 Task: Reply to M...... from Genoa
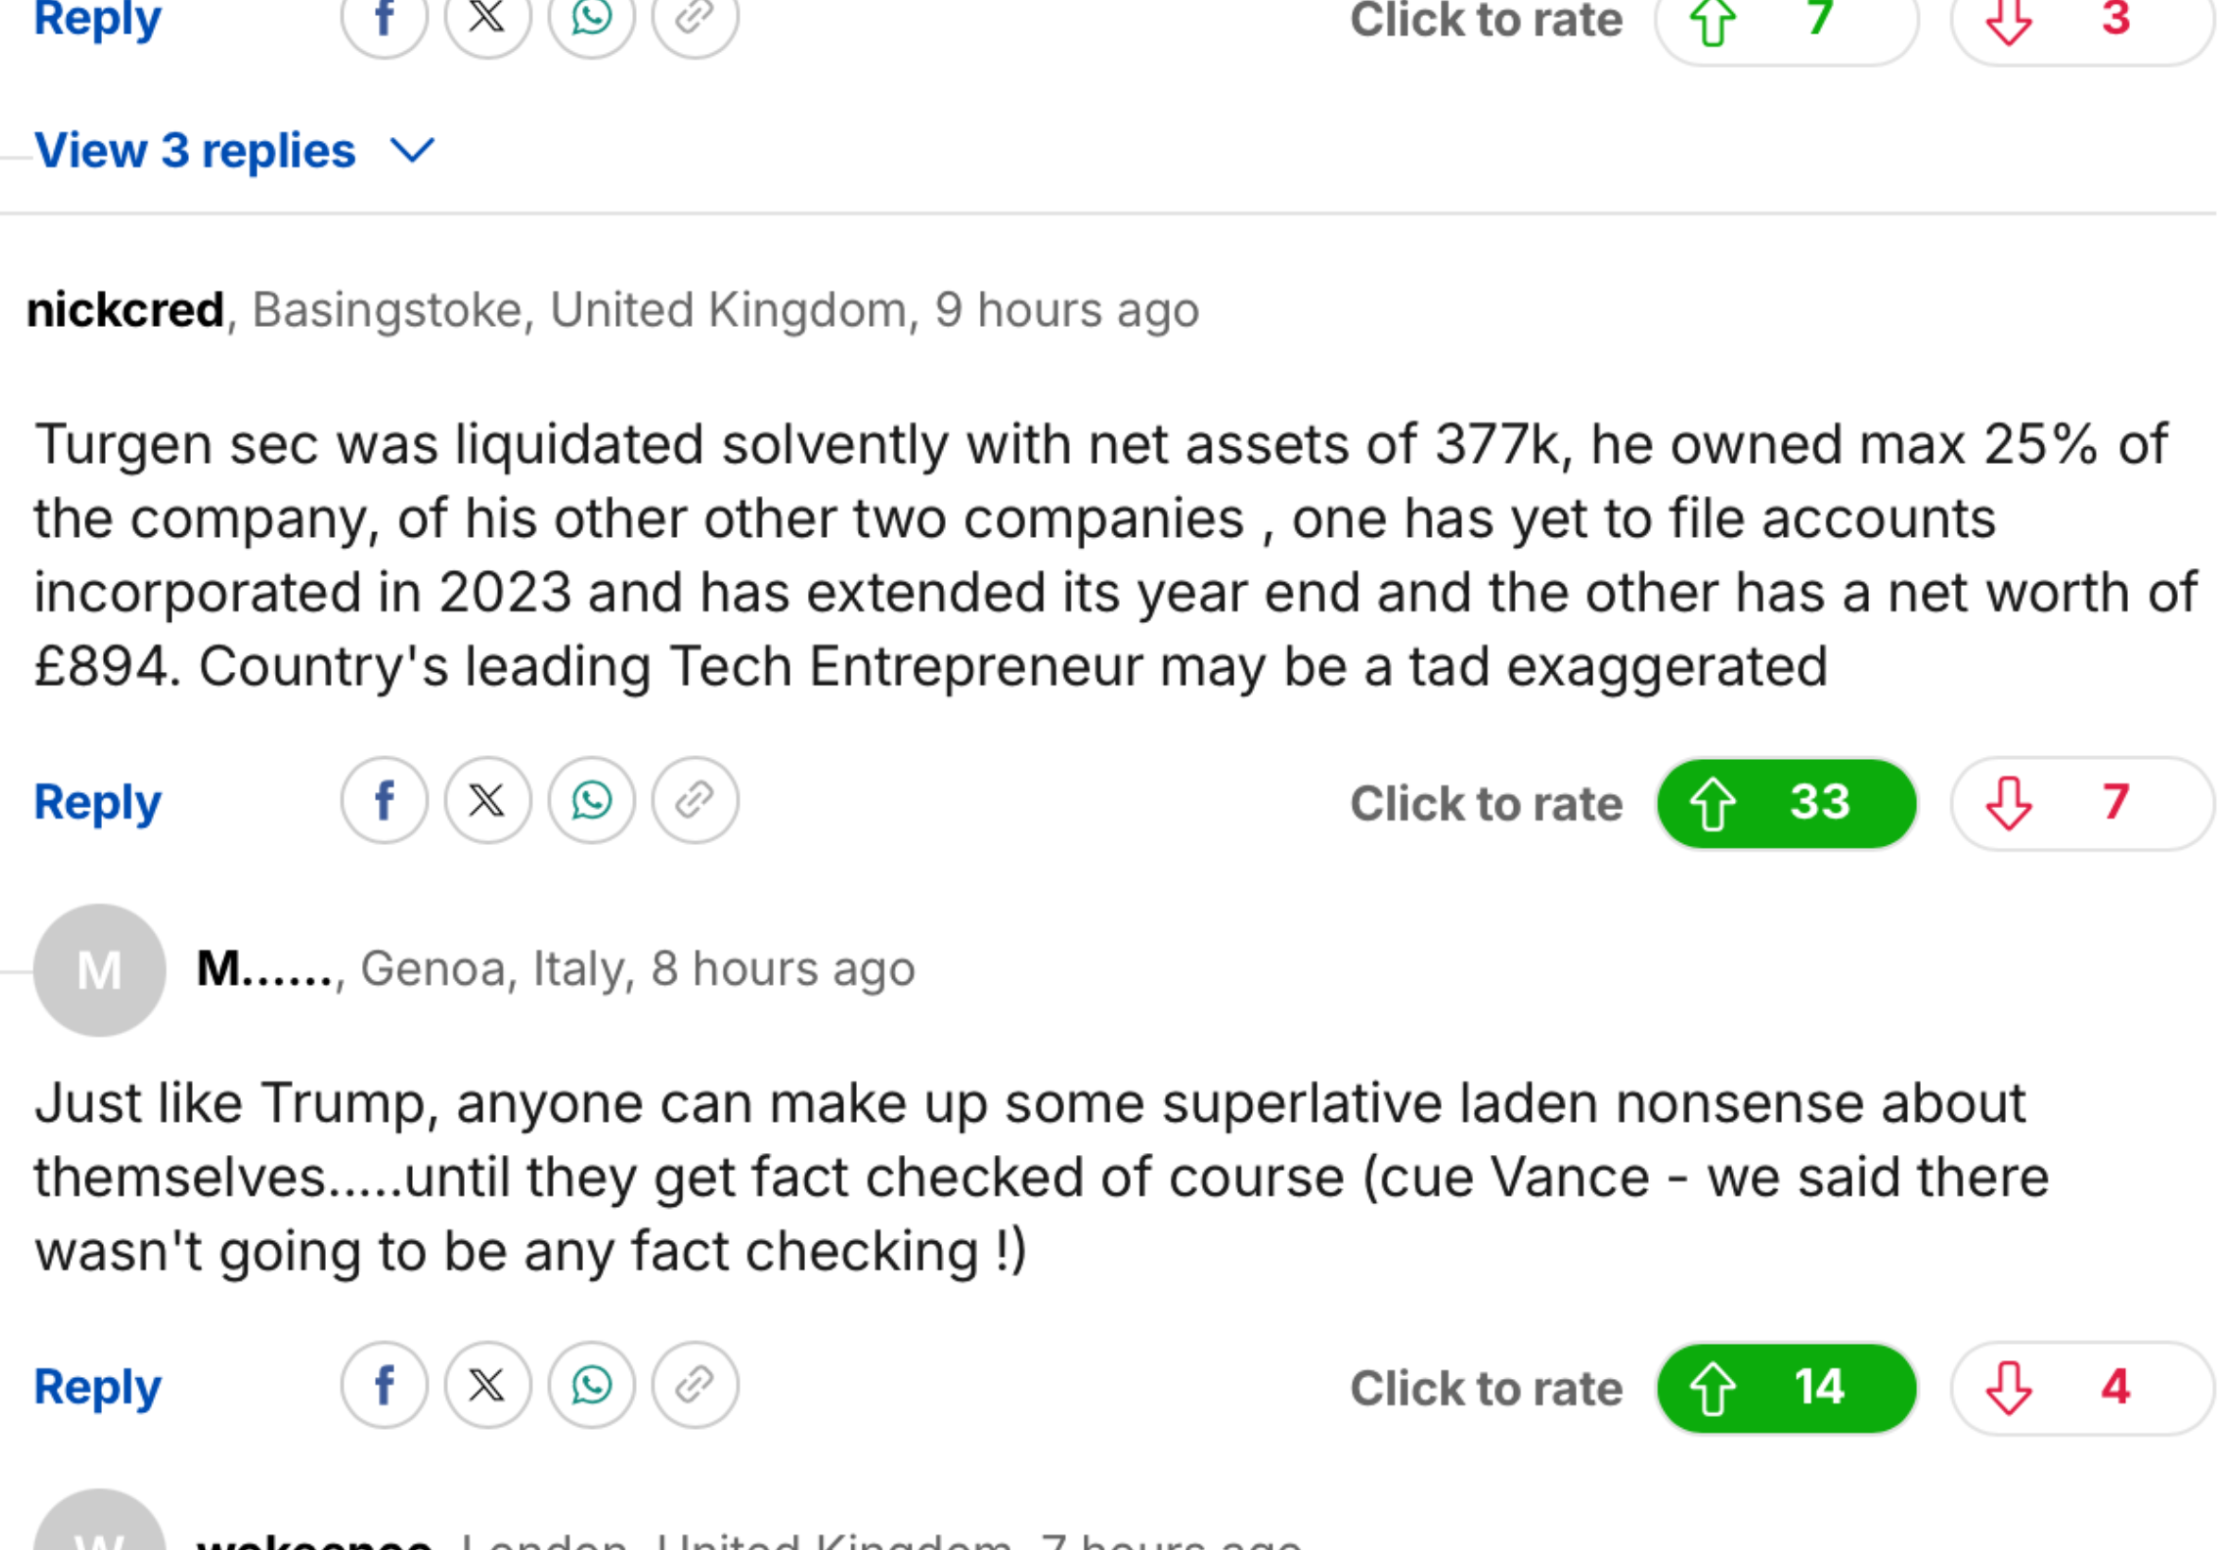(97, 1387)
